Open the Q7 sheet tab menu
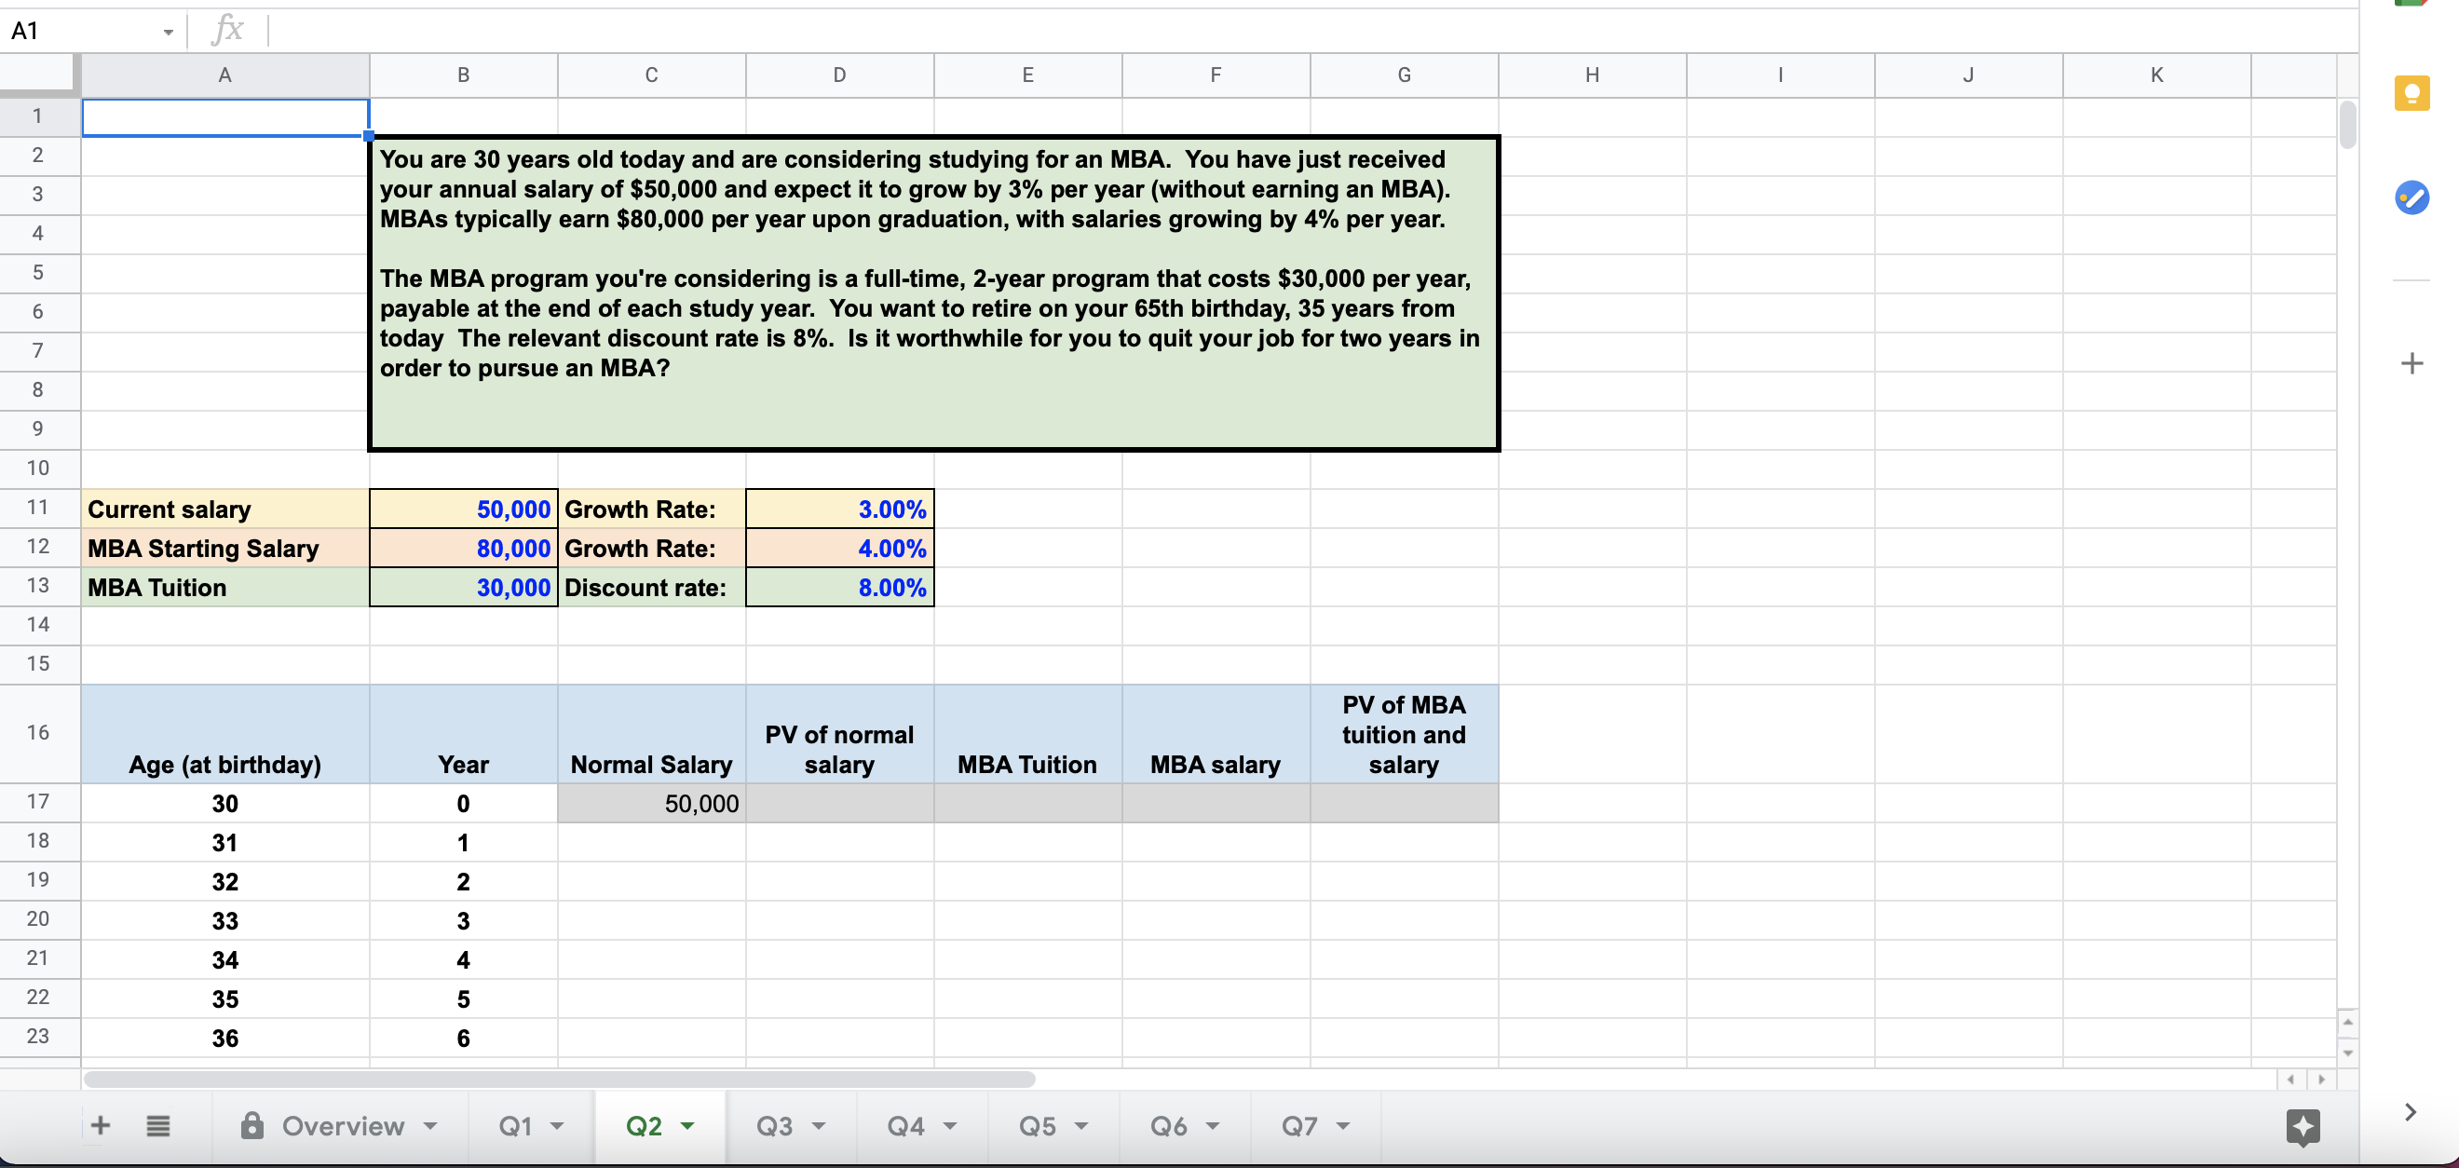The image size is (2459, 1168). pos(1343,1126)
